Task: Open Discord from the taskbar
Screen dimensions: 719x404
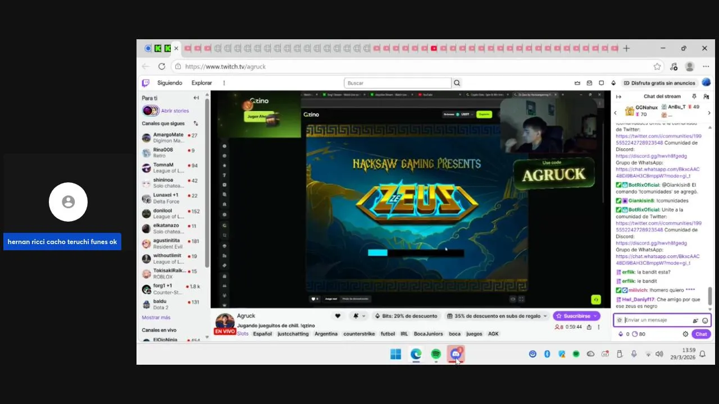Action: 456,354
